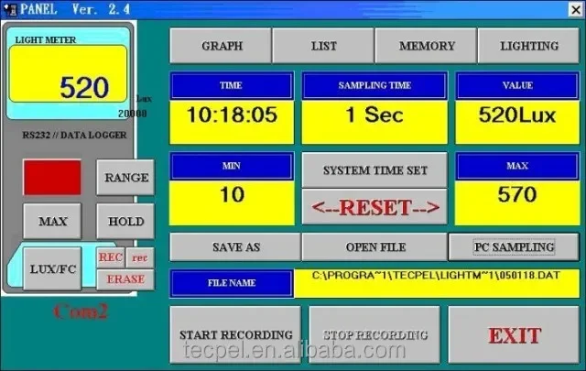
Task: Click SAVE AS button
Action: [235, 246]
